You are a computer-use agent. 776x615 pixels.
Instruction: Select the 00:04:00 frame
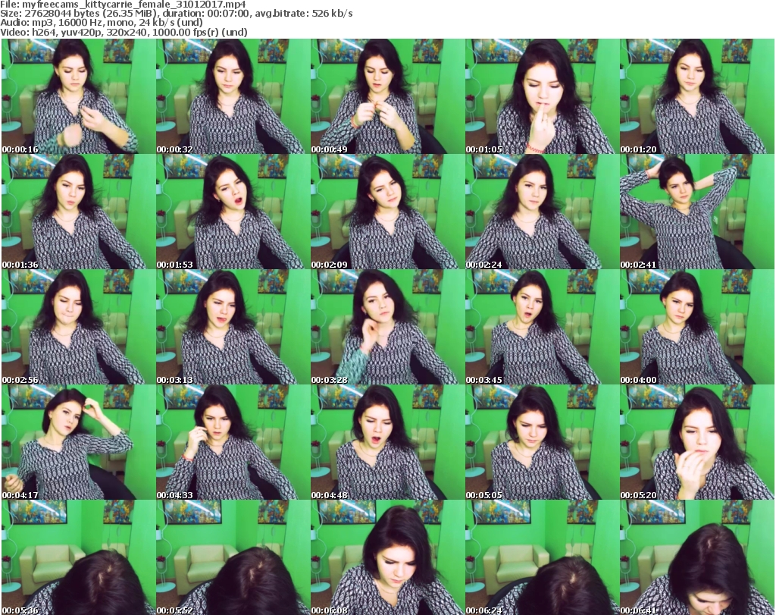(x=696, y=327)
